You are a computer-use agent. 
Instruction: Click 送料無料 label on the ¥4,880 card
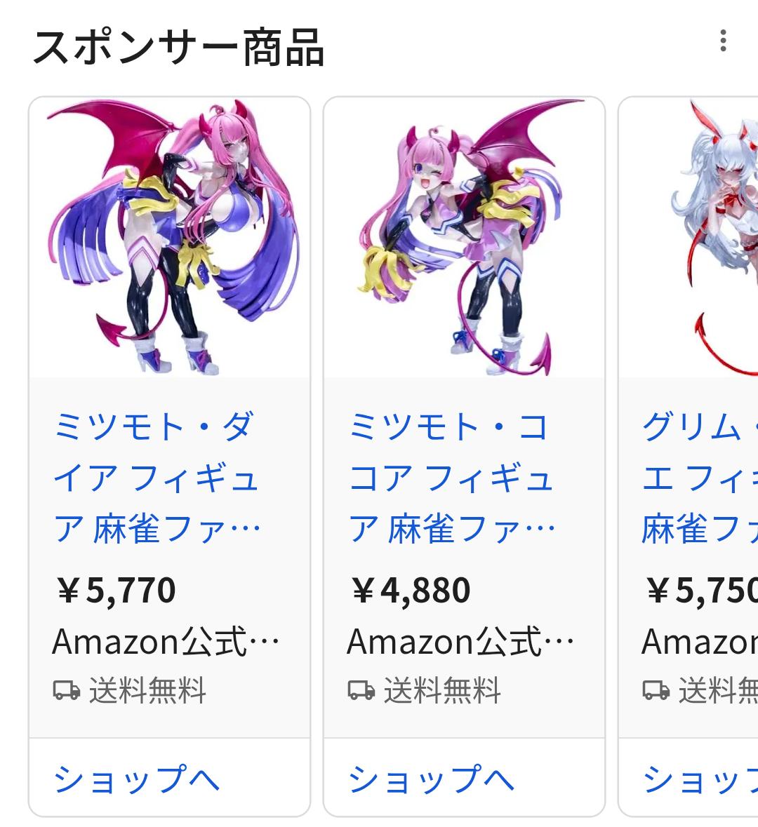click(442, 690)
